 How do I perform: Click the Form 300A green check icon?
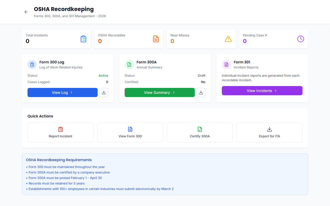click(129, 65)
